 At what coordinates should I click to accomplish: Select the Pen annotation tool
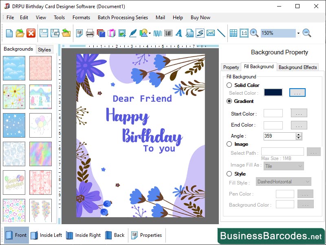(x=132, y=33)
